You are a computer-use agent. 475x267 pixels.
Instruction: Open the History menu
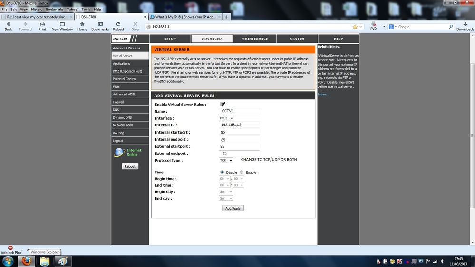click(37, 10)
